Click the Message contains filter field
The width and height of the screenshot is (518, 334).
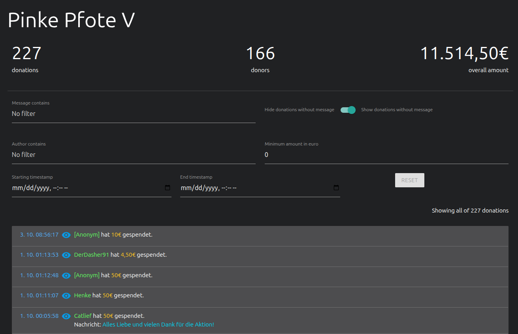[x=134, y=114]
